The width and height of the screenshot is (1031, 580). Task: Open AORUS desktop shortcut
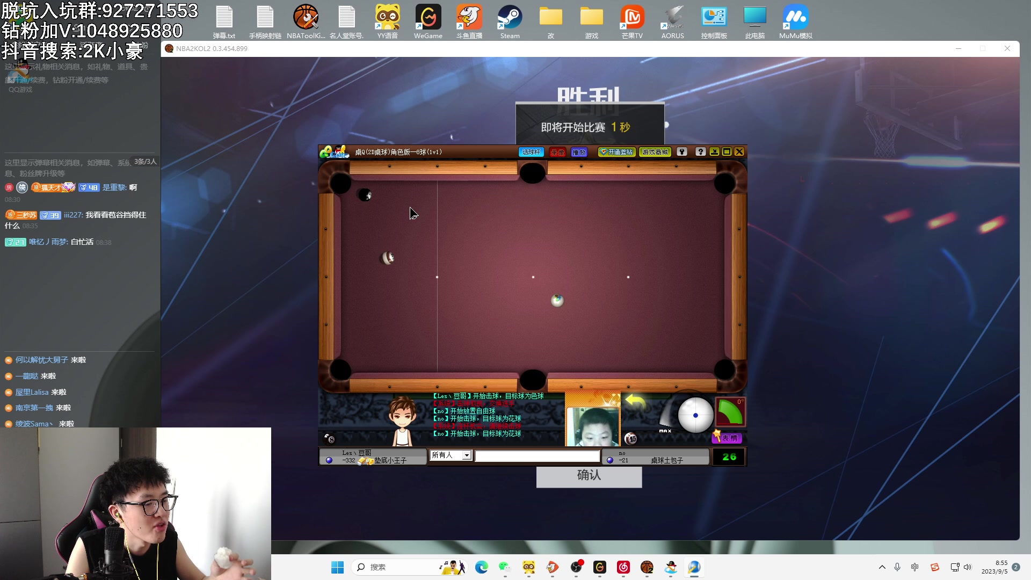point(673,22)
